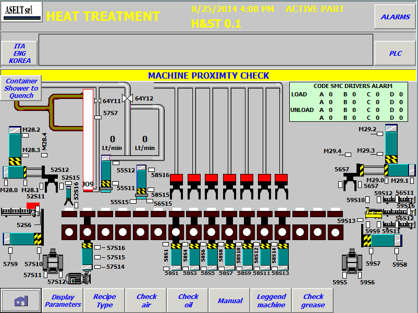Click the small 52S16 gripper icon
The height and width of the screenshot is (313, 418).
(x=68, y=196)
